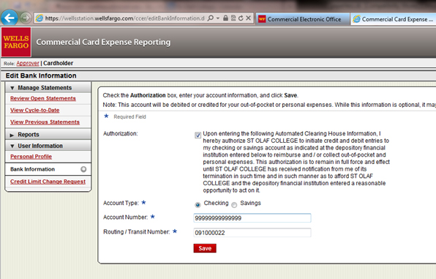Select the Savings account type
Viewport: 436px width, 279px height.
coord(234,205)
